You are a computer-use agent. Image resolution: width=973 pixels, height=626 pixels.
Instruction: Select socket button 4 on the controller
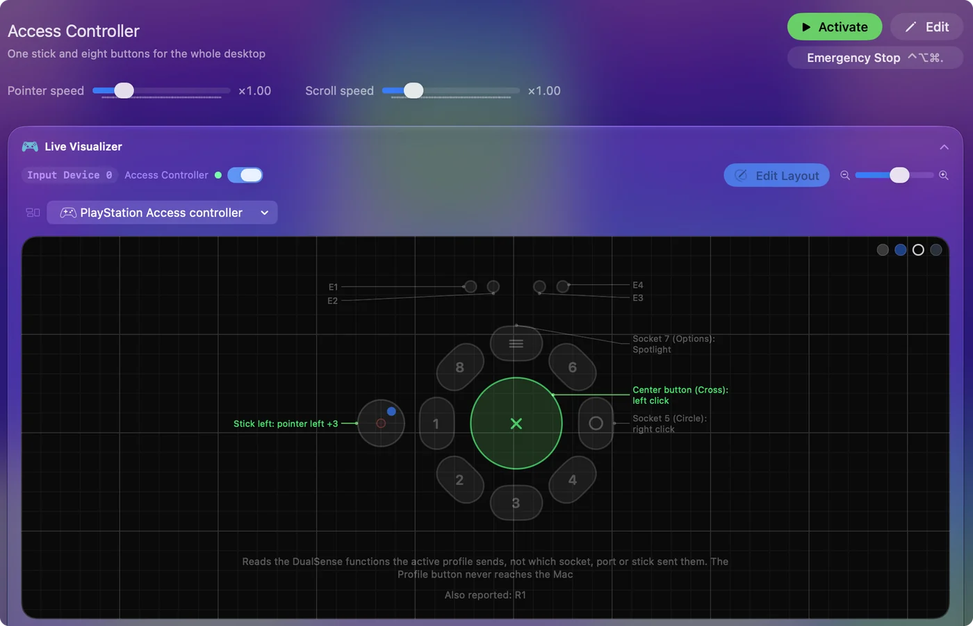tap(573, 479)
